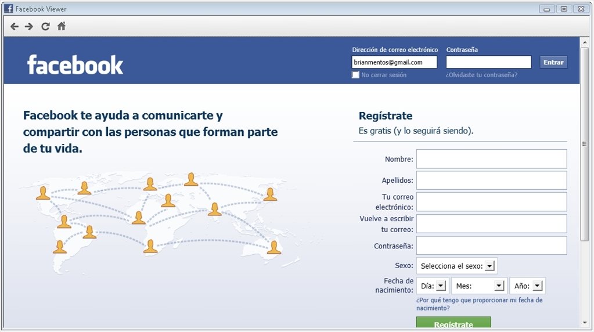594x332 pixels.
Task: Enable the 'No cerrar sesión' checkbox
Action: [355, 75]
